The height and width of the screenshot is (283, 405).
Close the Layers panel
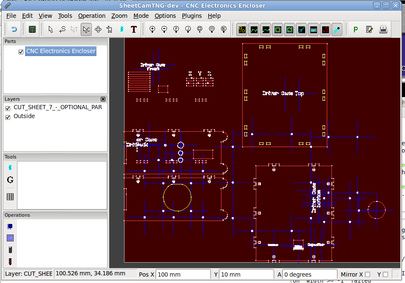[x=103, y=99]
